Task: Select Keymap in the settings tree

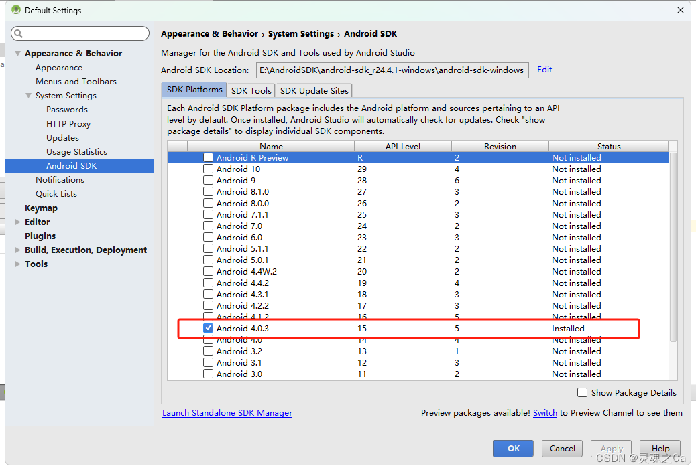Action: click(x=42, y=208)
